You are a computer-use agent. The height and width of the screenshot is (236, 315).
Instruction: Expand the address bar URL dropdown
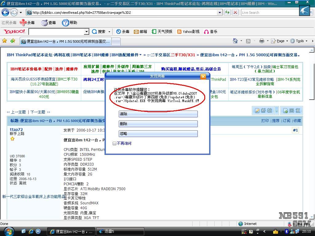[220, 13]
